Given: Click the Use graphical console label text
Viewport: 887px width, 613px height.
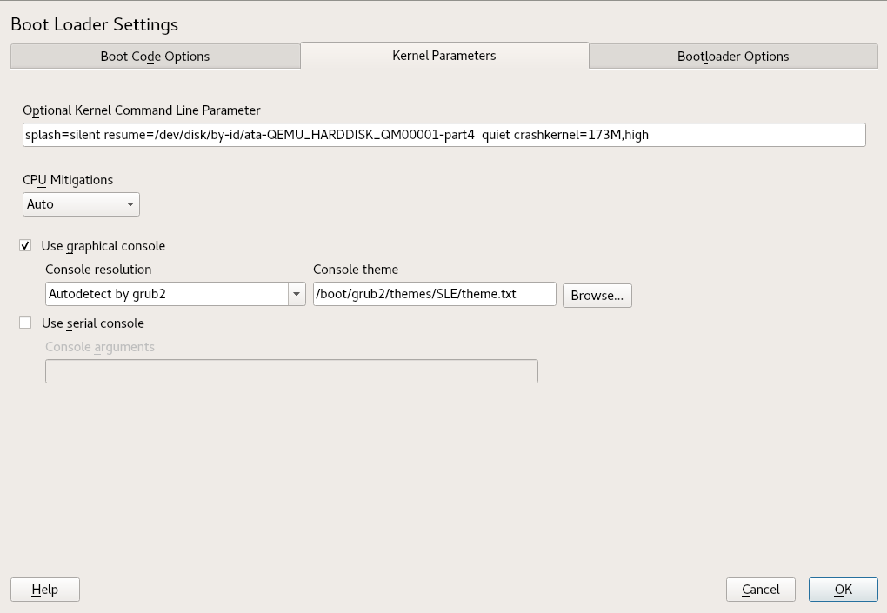Looking at the screenshot, I should [x=103, y=246].
